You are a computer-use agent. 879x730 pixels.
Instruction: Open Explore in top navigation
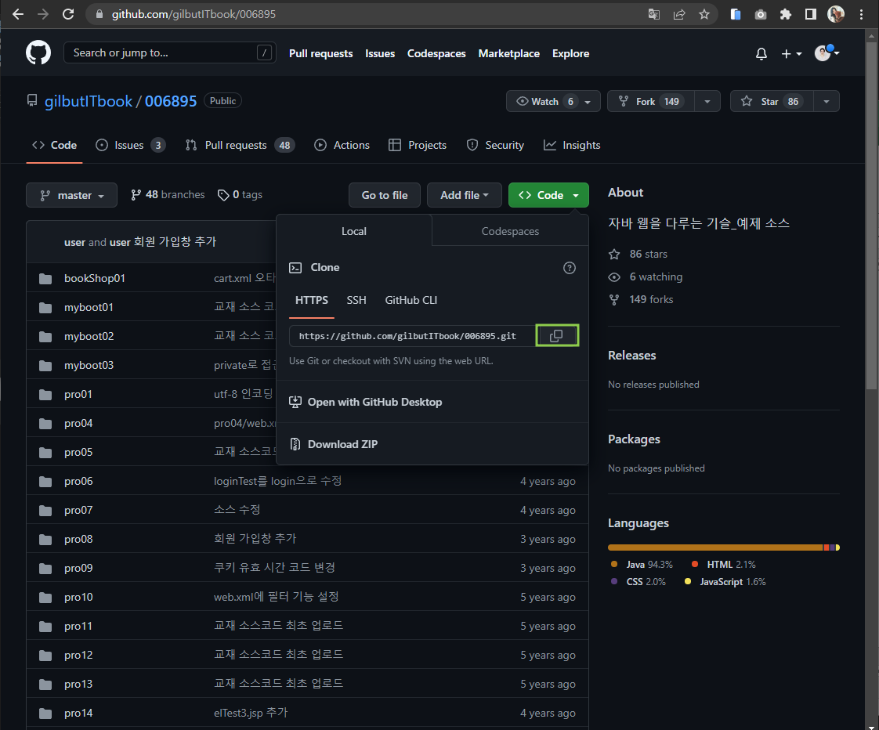point(570,54)
